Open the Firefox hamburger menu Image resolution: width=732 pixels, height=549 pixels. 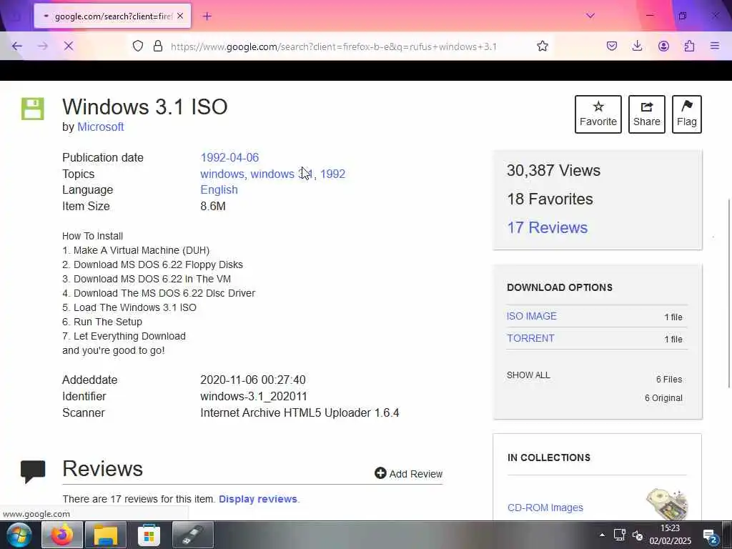715,46
